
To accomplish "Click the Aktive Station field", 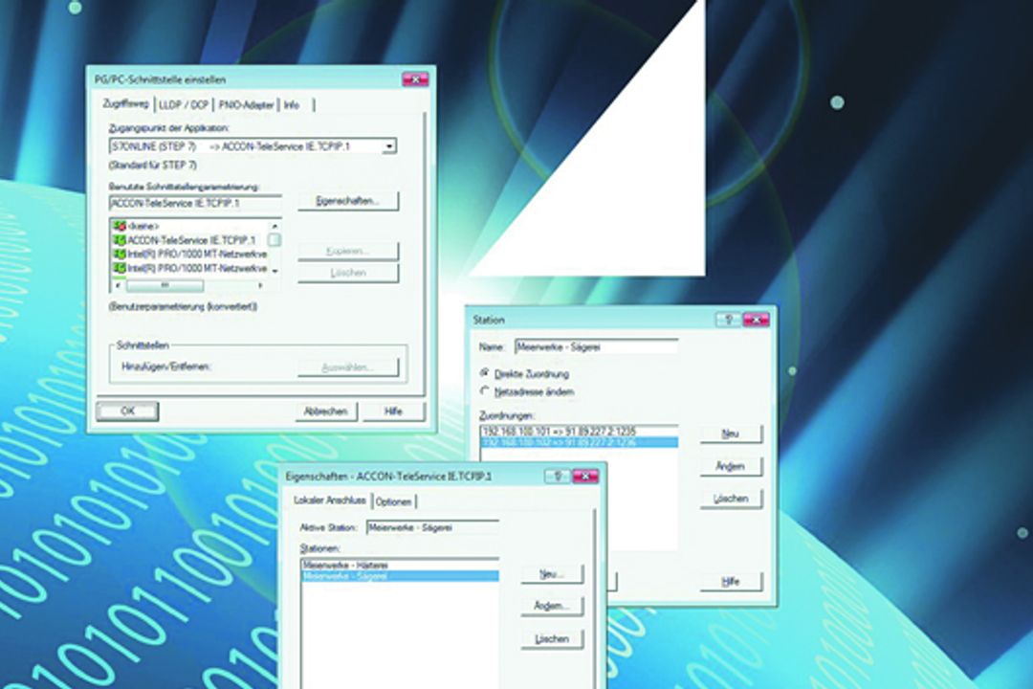I will [432, 527].
